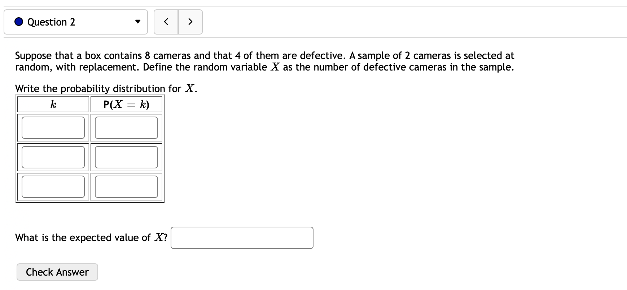Viewport: 627px width, 290px height.
Task: Click the first k value input box
Action: coord(53,127)
